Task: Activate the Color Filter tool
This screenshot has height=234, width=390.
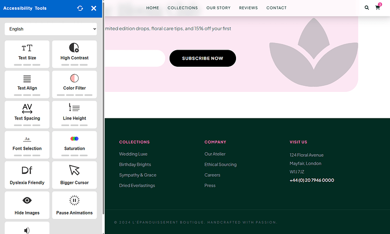Action: coord(74,84)
